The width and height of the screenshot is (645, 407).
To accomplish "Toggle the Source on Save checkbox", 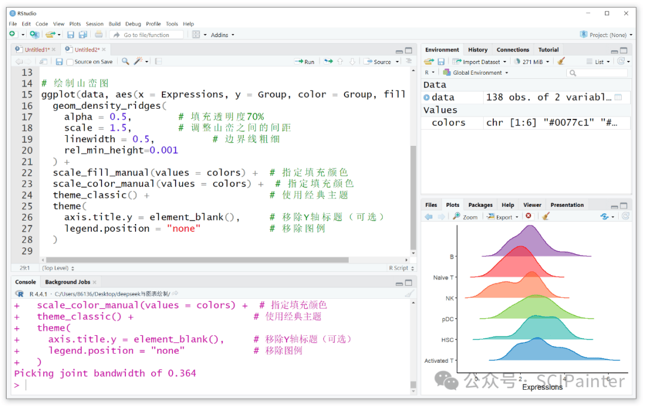I will pyautogui.click(x=70, y=62).
